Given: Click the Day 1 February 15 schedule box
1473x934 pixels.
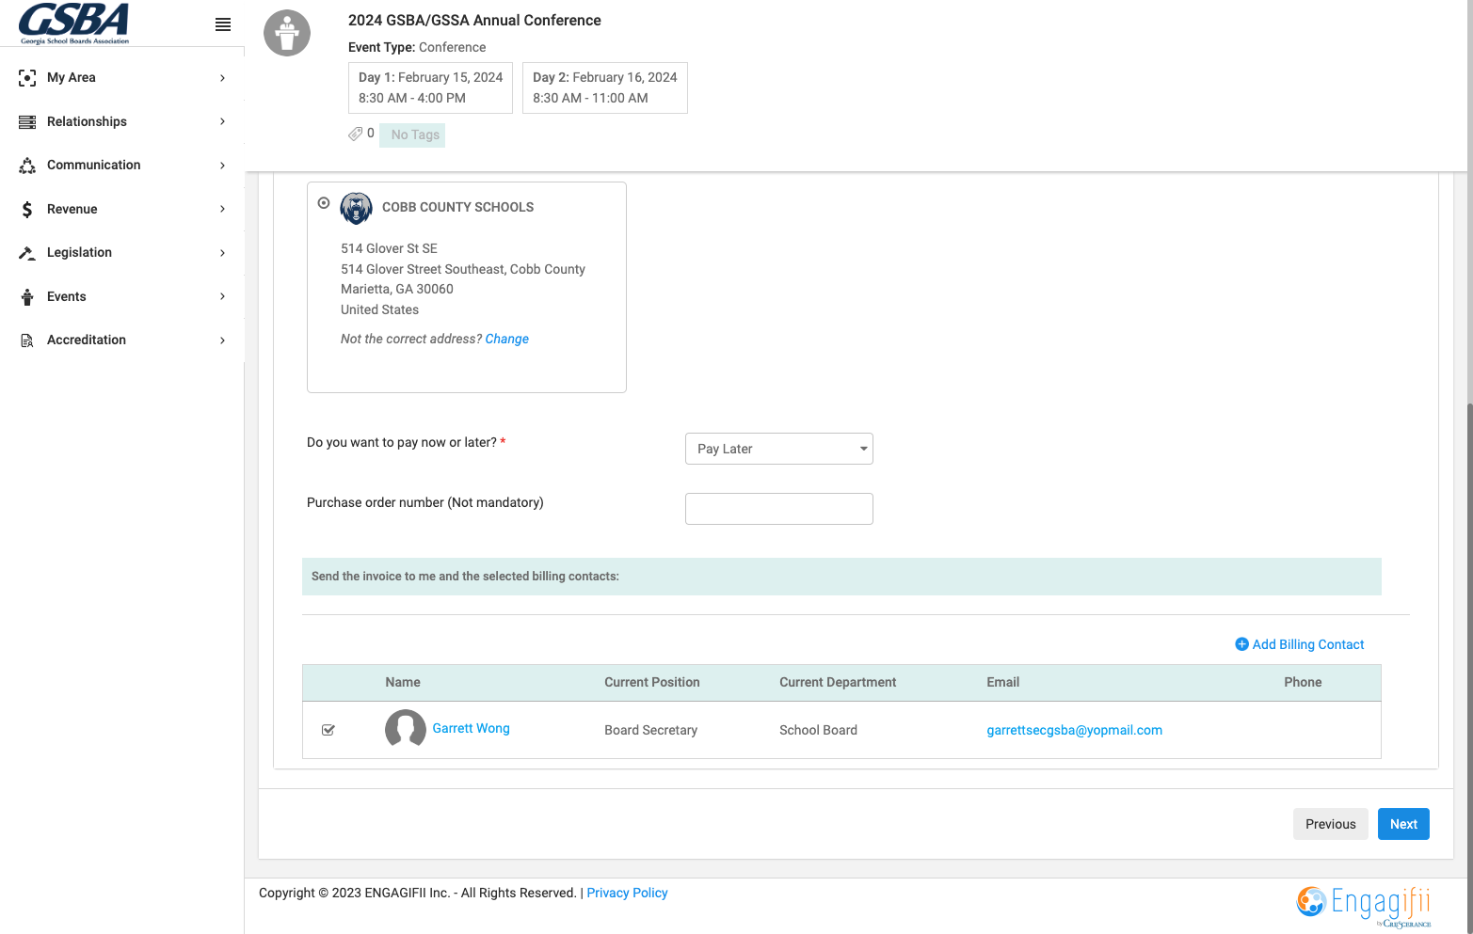Looking at the screenshot, I should point(430,88).
